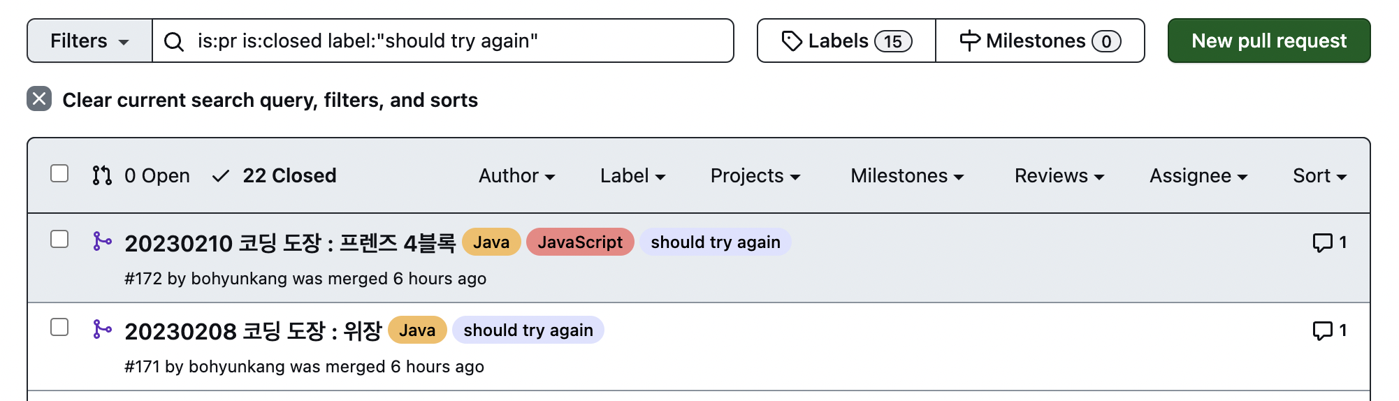
Task: Click the tag icon on Labels button
Action: tap(791, 41)
